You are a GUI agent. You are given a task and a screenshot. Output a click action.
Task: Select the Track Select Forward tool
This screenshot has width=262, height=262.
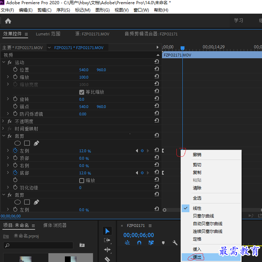click(x=107, y=241)
